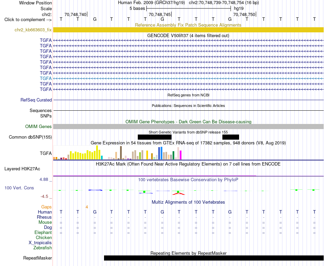Open 'Short Genetic Variants from dbSNP release 155' title
This screenshot has width=324, height=266.
(188, 132)
